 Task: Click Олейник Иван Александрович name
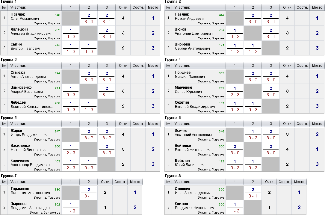coord(193,191)
